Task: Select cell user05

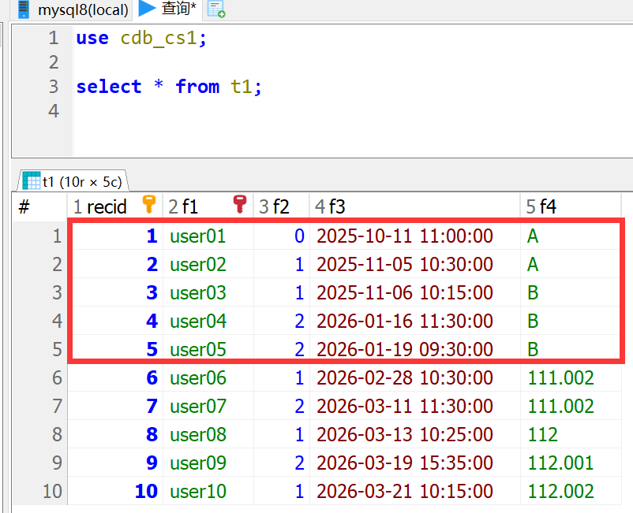Action: click(x=208, y=349)
